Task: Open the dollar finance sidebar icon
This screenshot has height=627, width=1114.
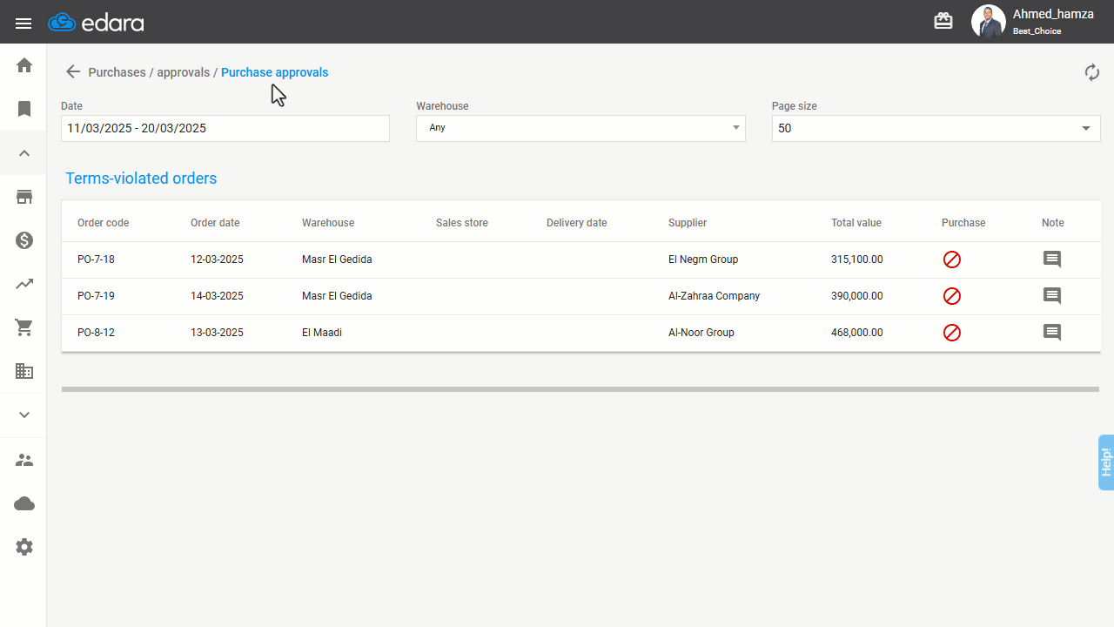Action: click(x=24, y=240)
